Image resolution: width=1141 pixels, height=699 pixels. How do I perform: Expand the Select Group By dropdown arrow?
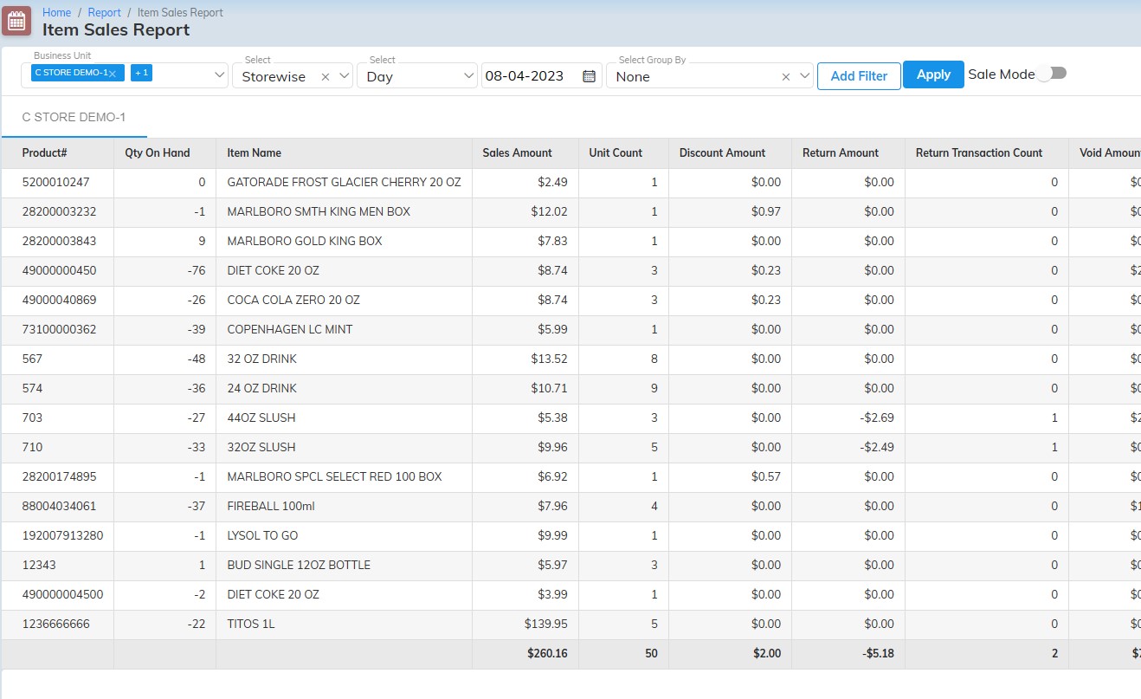(x=804, y=76)
